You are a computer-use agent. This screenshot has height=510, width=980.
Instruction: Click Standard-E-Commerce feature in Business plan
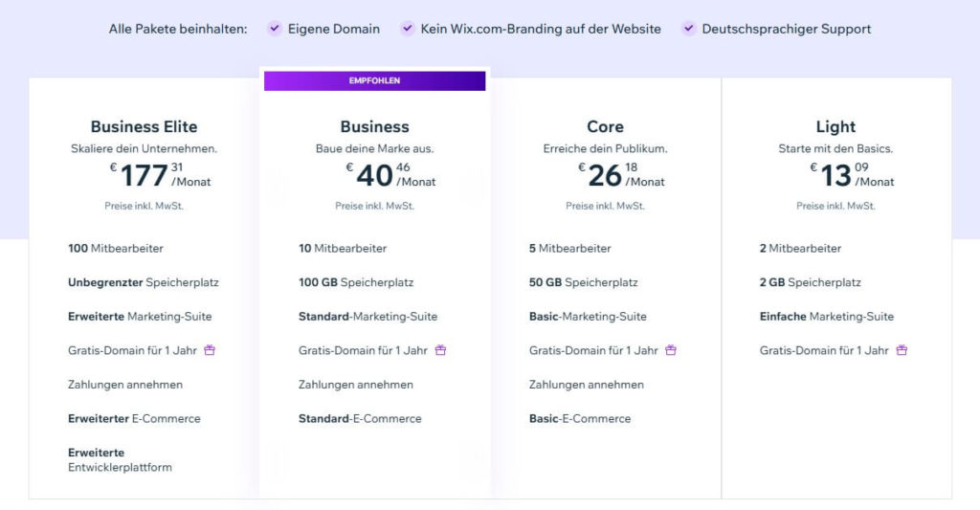pos(360,418)
